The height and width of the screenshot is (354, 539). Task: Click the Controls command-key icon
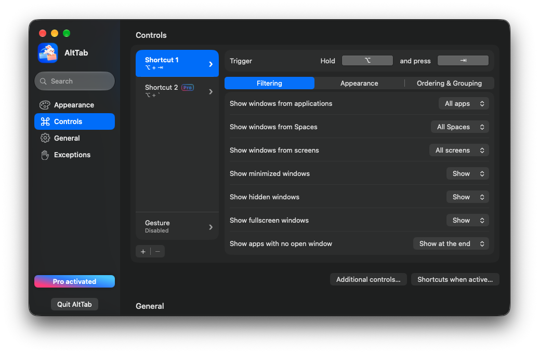[45, 121]
